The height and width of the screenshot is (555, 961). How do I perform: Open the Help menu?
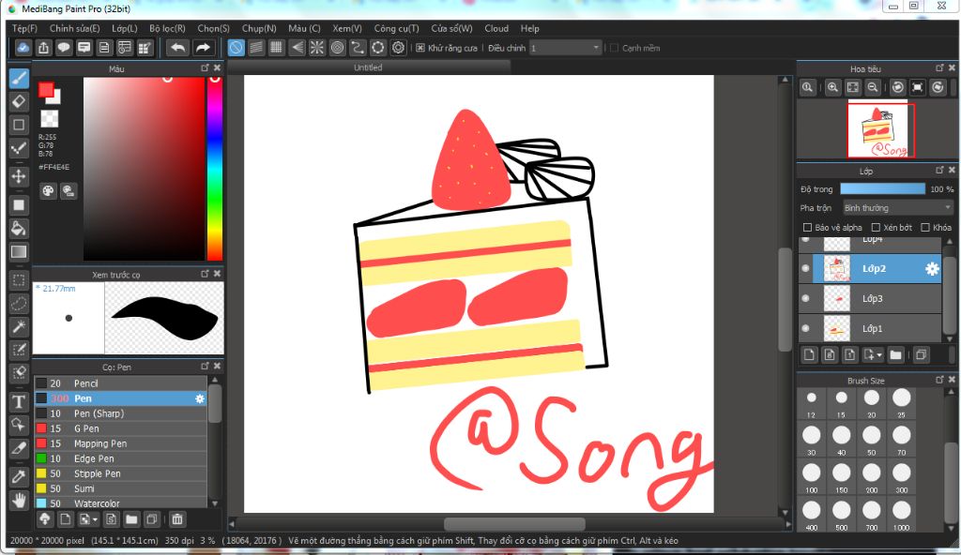point(530,28)
